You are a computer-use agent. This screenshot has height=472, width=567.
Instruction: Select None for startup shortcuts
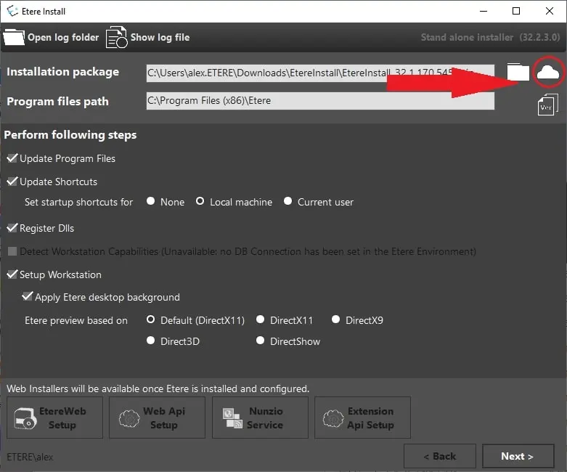point(151,202)
